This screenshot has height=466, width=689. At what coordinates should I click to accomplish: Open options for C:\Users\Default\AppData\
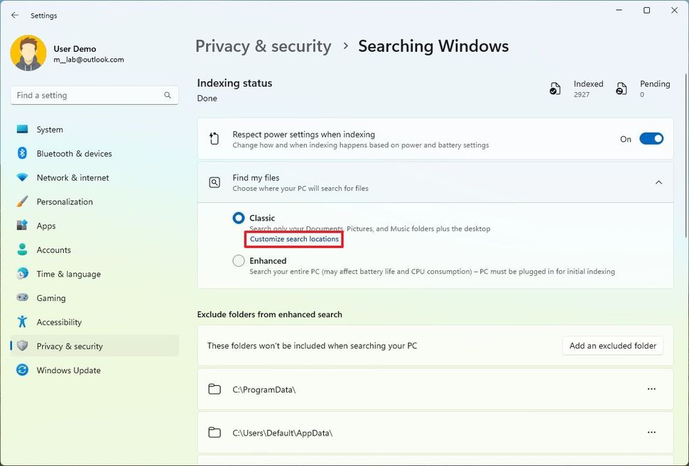[x=651, y=432]
